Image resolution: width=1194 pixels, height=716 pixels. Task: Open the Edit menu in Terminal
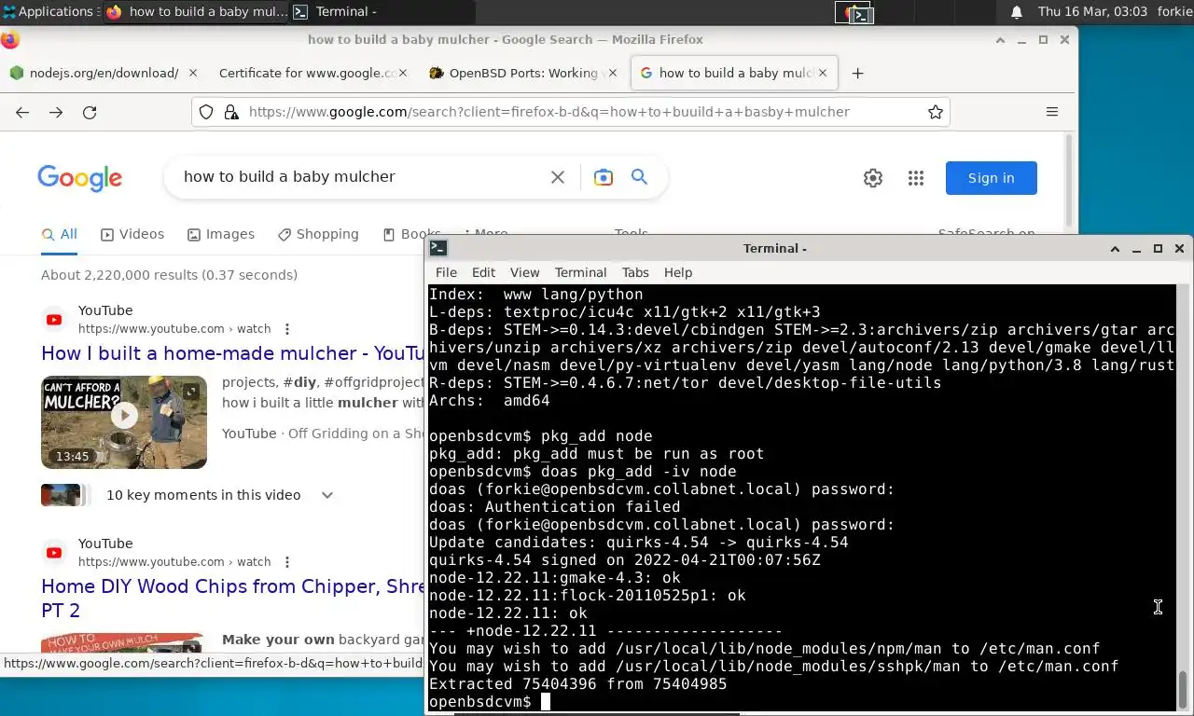[483, 272]
